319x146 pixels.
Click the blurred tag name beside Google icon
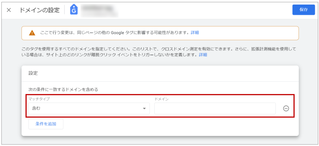99,10
